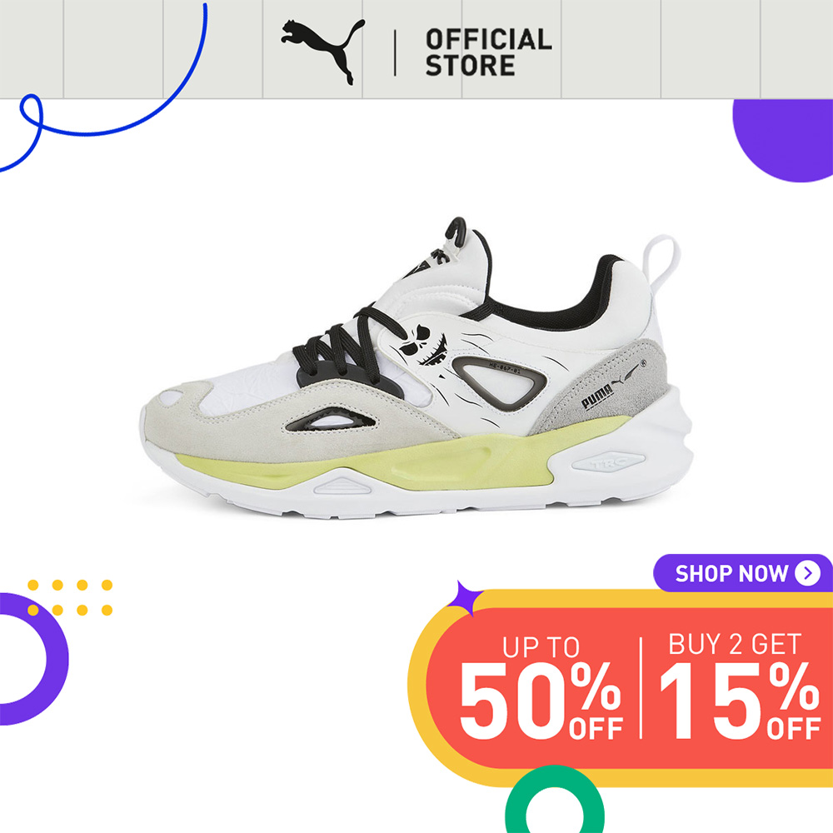Viewport: 833px width, 833px height.
Task: Click the green ring at bottom
Action: click(554, 800)
